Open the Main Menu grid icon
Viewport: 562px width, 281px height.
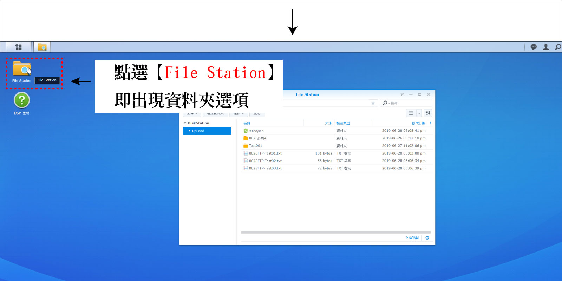pyautogui.click(x=19, y=47)
